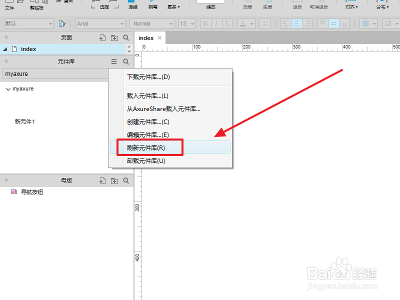Bring to front with 顶层
The height and width of the screenshot is (300, 400).
click(247, 5)
